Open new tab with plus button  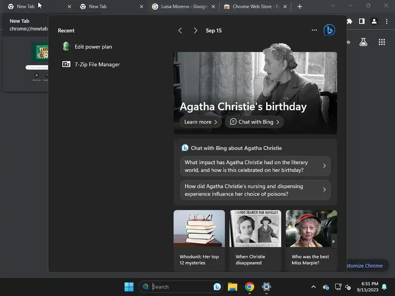point(299,7)
